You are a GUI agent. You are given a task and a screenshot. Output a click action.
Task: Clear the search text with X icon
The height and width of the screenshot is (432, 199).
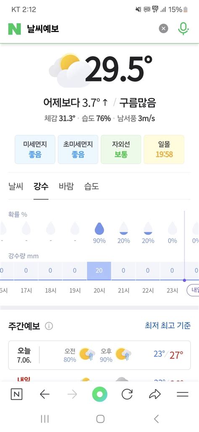pyautogui.click(x=164, y=28)
